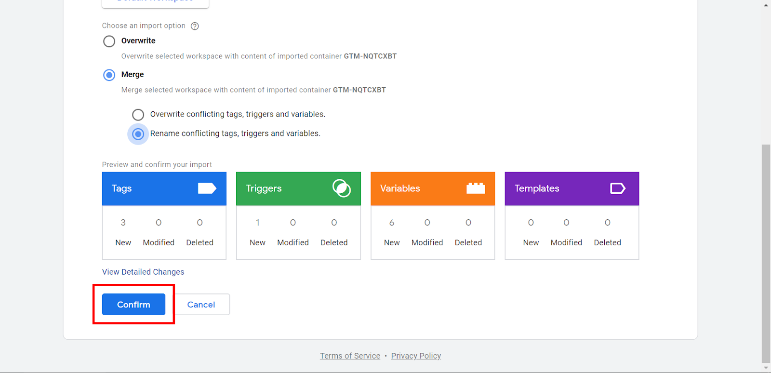Click the Templates outline label icon
771x373 pixels.
tap(617, 188)
